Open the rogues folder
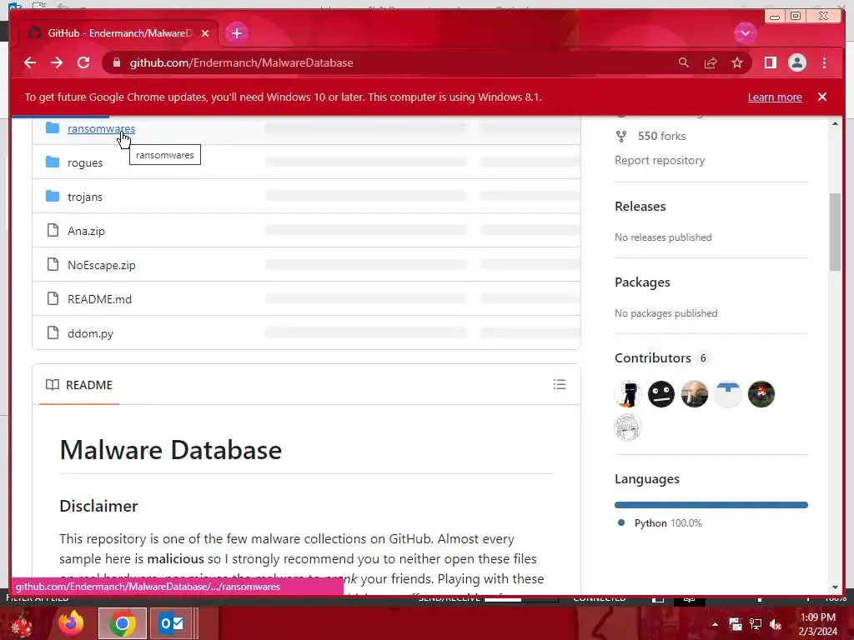The height and width of the screenshot is (640, 854). click(x=85, y=162)
